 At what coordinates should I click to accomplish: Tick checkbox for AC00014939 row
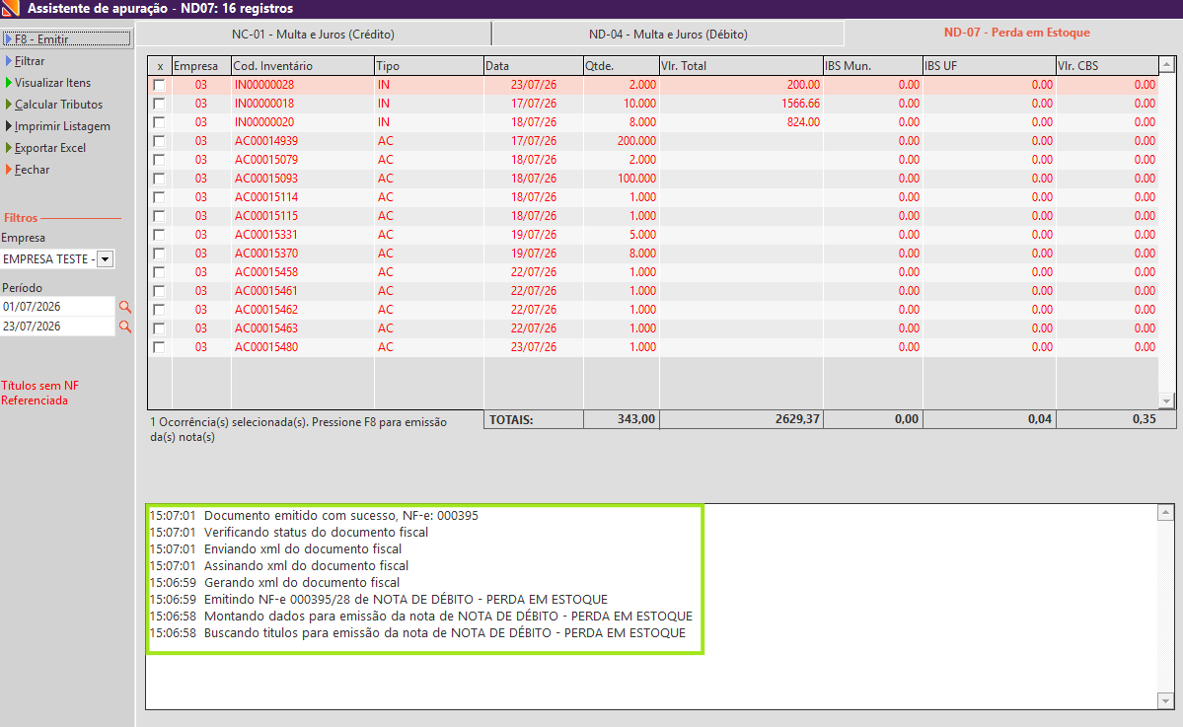(159, 141)
